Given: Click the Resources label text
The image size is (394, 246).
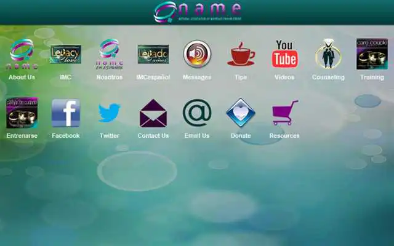Looking at the screenshot, I should pyautogui.click(x=284, y=136).
